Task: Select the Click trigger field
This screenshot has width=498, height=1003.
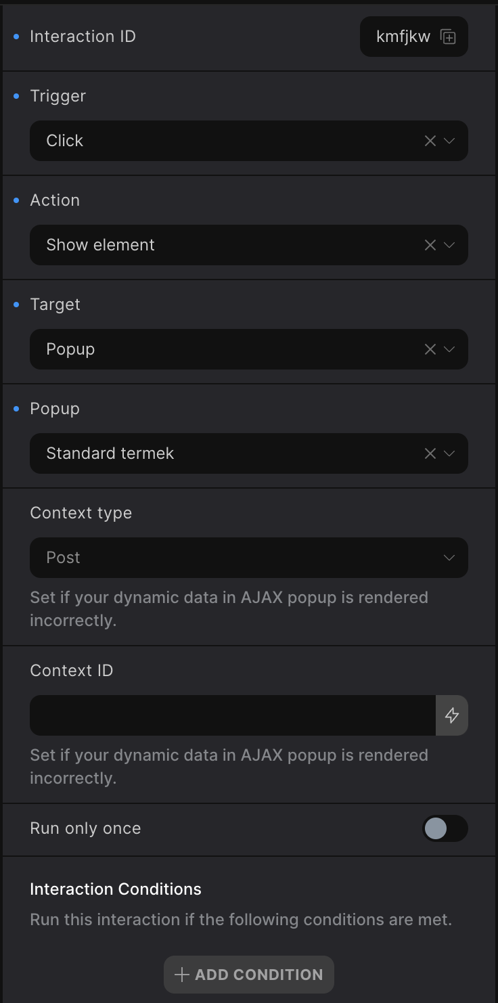Action: point(223,141)
